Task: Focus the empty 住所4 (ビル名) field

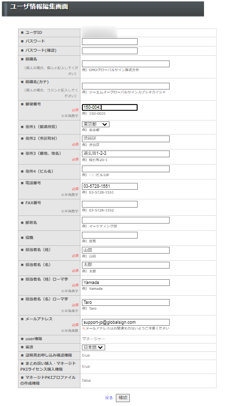Action: pyautogui.click(x=126, y=169)
